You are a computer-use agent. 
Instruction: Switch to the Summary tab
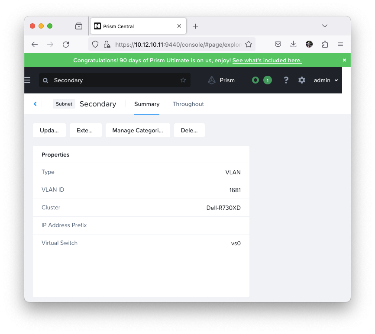[x=147, y=104]
